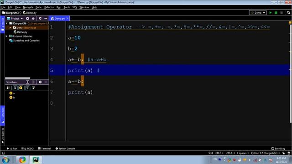Toggle Show Inherited in Structure toolbar
Image resolution: width=292 pixels, height=164 pixels.
pyautogui.click(x=15, y=88)
